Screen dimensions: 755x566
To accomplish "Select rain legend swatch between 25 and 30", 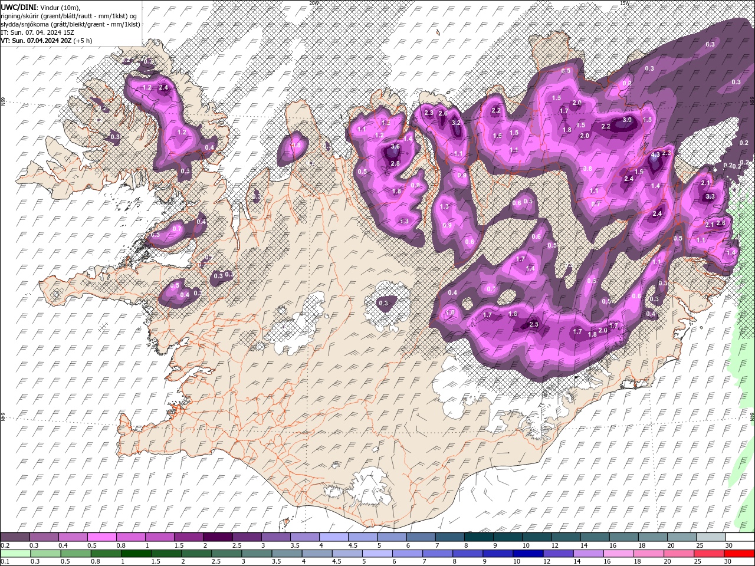I will point(709,554).
